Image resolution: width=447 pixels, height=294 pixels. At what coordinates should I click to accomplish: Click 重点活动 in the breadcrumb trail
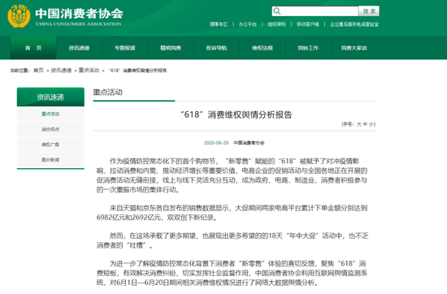pos(89,71)
